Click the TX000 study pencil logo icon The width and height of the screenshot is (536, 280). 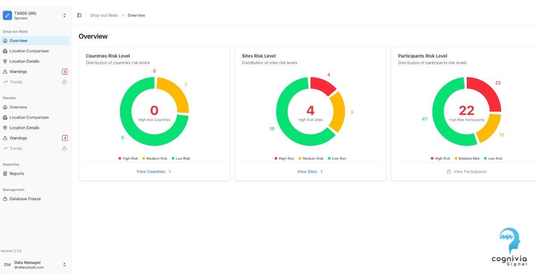pyautogui.click(x=7, y=15)
